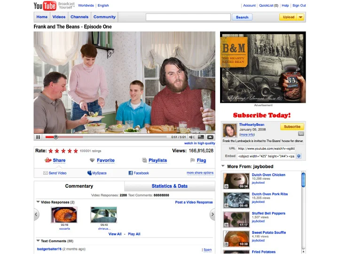This screenshot has width=339, height=254.
Task: Go to next video responses arrow
Action: (213, 214)
